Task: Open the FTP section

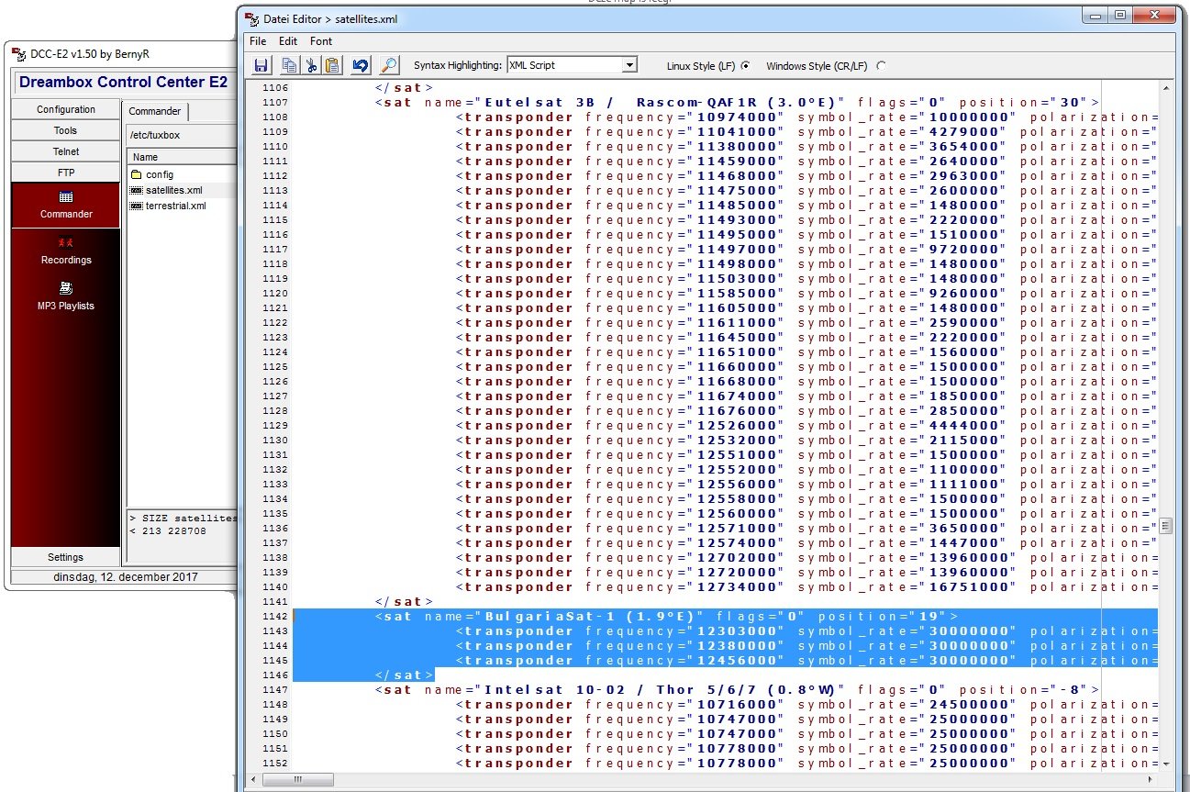Action: (x=66, y=173)
